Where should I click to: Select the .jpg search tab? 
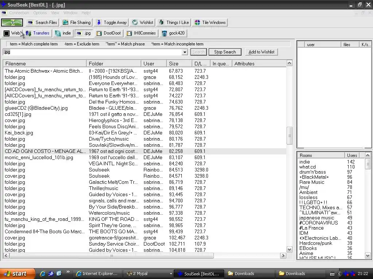84,33
